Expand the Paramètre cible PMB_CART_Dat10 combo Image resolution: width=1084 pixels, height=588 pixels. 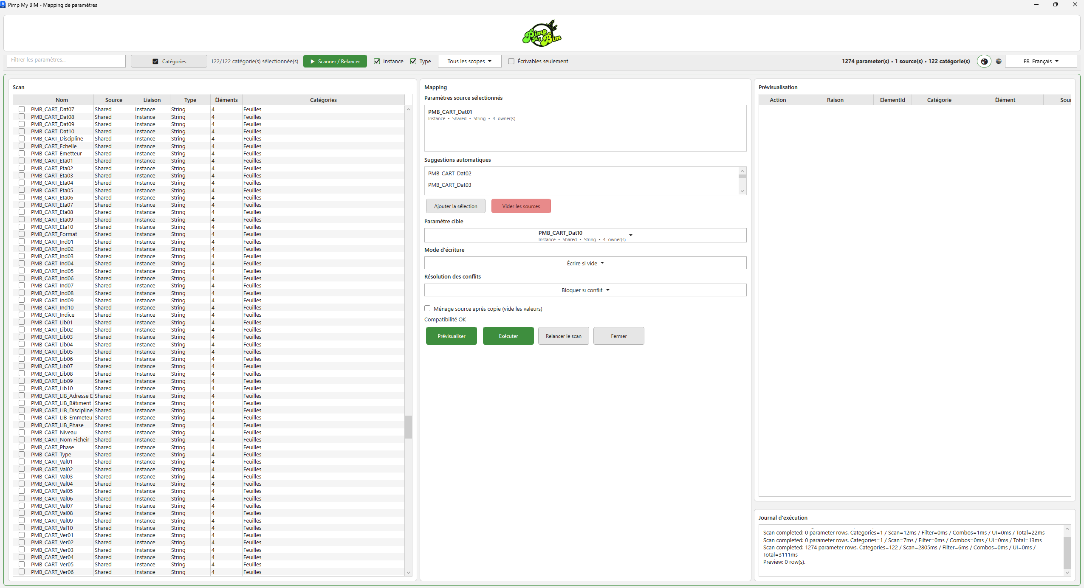585,235
